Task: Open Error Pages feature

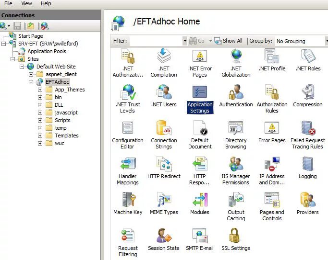Action: [x=272, y=132]
